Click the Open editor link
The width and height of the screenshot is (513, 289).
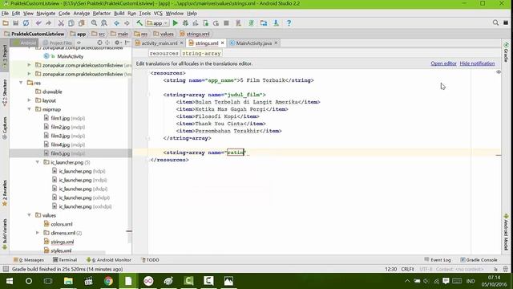pos(443,63)
